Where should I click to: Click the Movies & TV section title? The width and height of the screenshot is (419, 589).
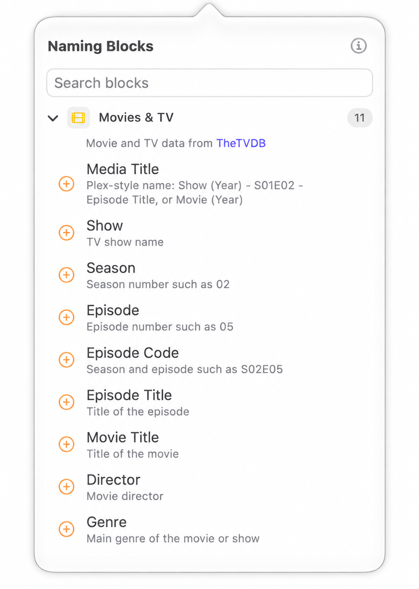click(136, 117)
